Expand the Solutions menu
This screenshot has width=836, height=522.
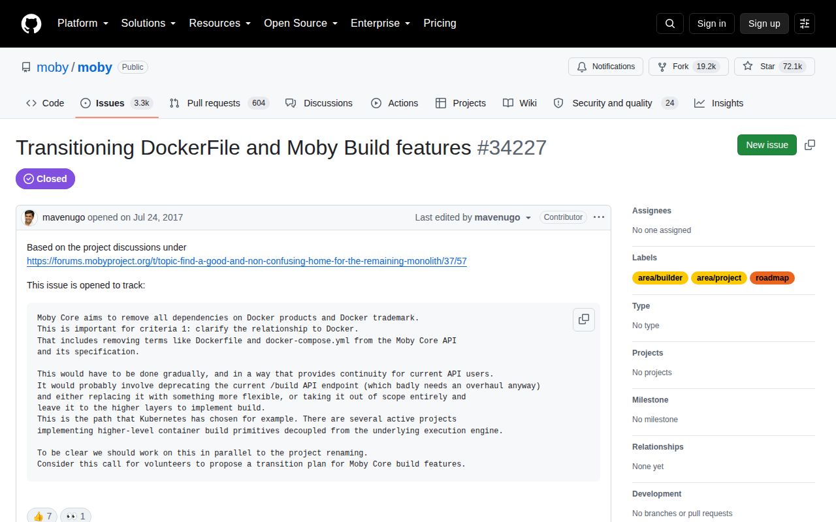coord(148,23)
